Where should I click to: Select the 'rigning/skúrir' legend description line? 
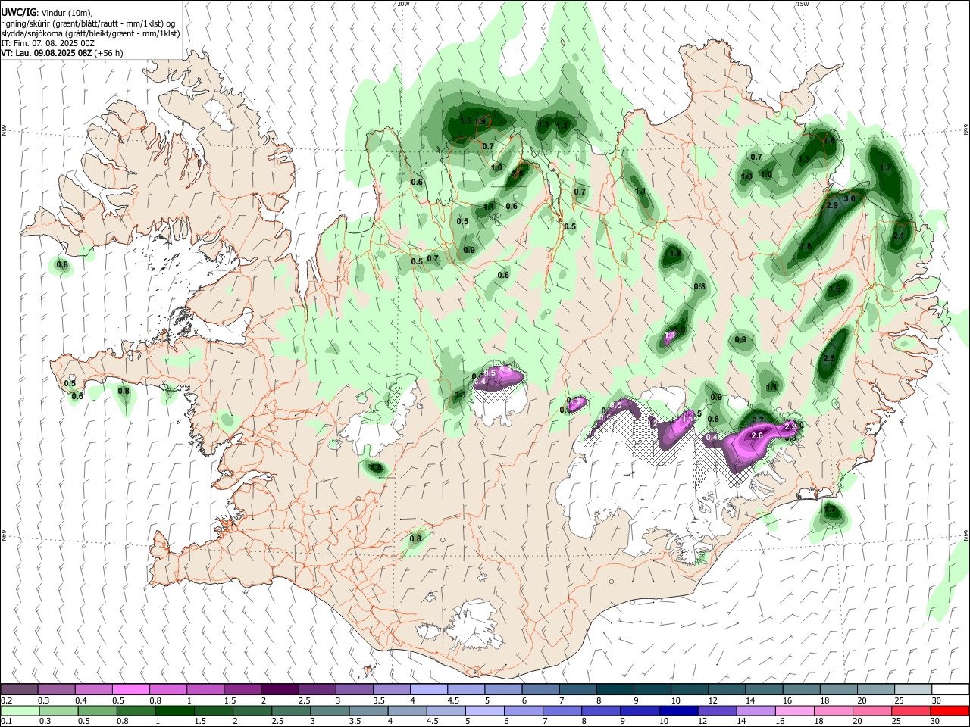88,23
